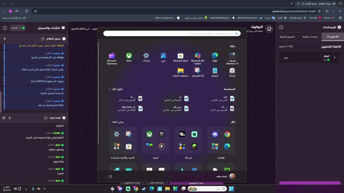Open Call of Duty in غير ذلك category
This screenshot has width=344, height=193.
(182, 134)
